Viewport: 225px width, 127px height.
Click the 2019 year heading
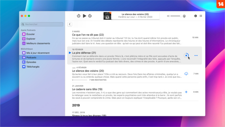coord(76,105)
